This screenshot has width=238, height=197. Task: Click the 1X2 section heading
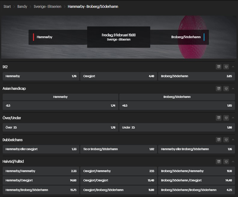(x=5, y=67)
